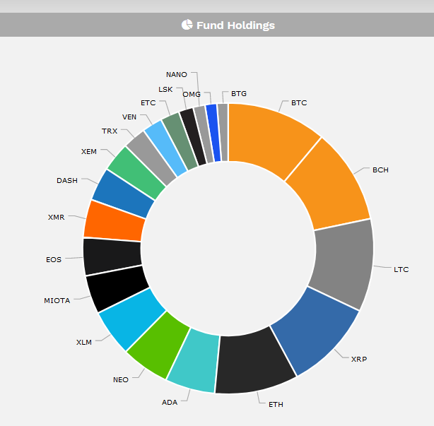This screenshot has width=434, height=426.
Task: Click the VEN chart label
Action: tap(129, 117)
